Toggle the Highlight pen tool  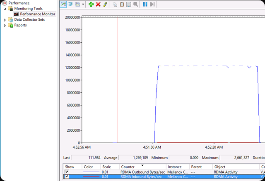tap(105, 4)
